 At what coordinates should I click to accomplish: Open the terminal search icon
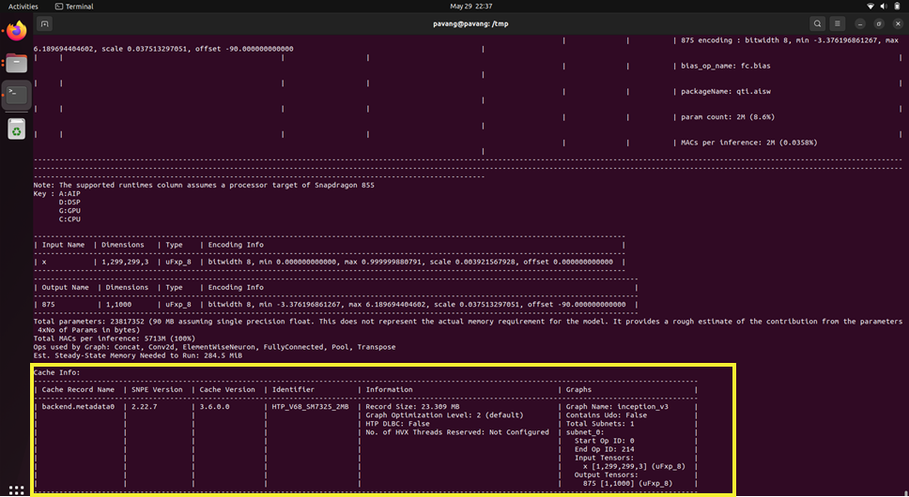point(817,23)
